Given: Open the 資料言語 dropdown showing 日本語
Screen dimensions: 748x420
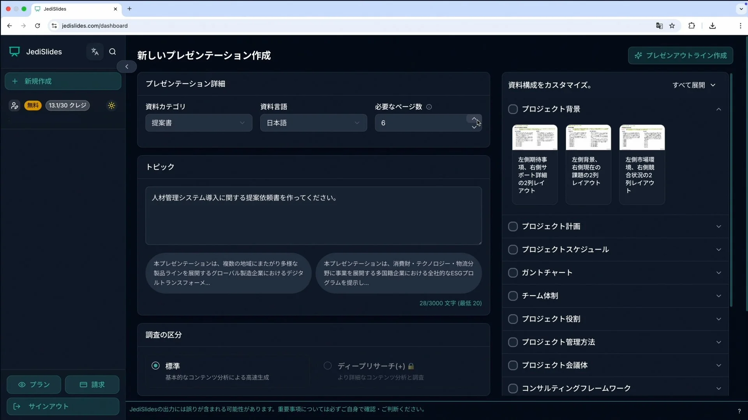Looking at the screenshot, I should coord(313,123).
